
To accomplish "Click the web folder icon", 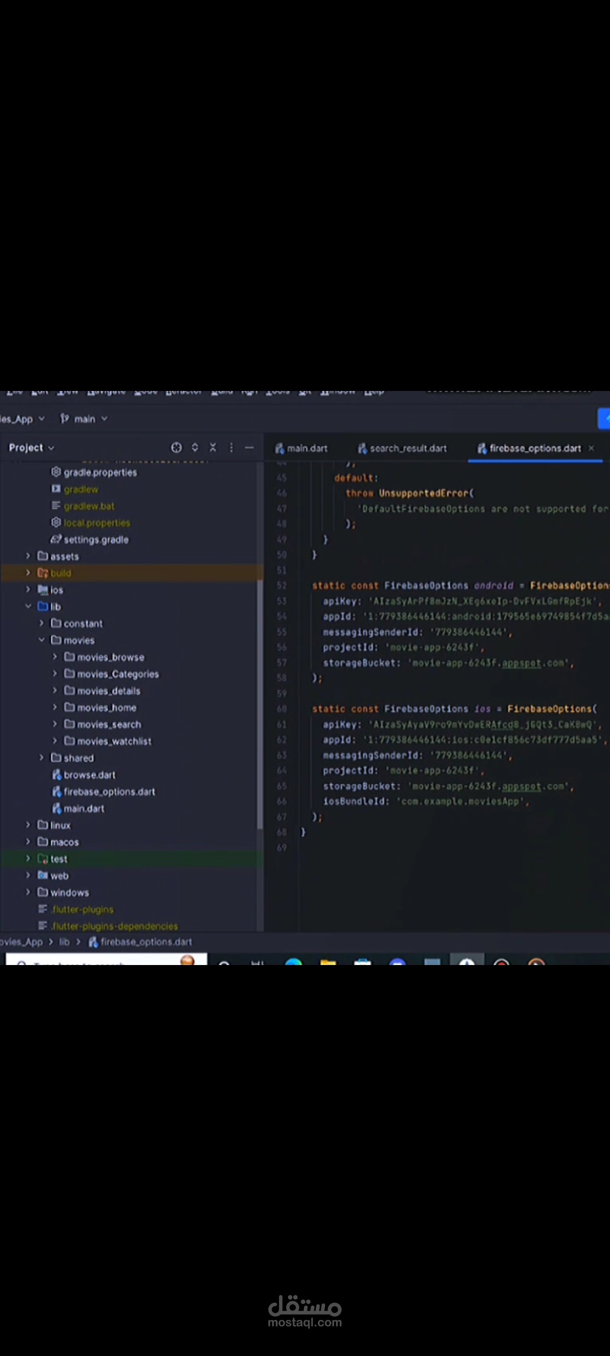I will pos(42,875).
